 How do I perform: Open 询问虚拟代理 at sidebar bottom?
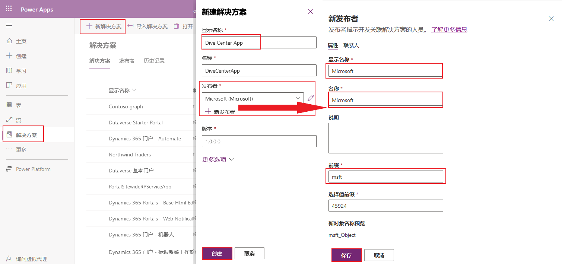[x=27, y=259]
